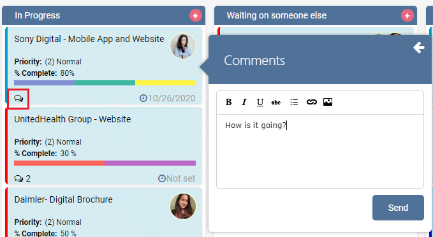Click the 50 % complete value on Daimler
The width and height of the screenshot is (433, 237).
(x=68, y=233)
